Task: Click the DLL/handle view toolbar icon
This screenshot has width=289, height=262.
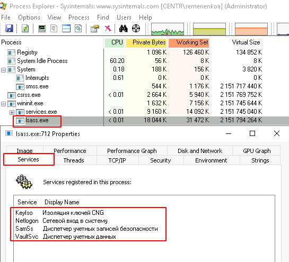Action: coord(78,29)
